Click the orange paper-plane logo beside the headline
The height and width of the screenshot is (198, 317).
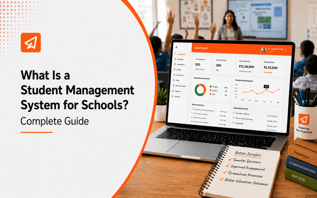point(31,43)
